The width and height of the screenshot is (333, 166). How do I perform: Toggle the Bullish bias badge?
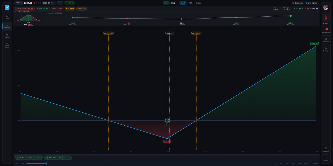coord(166,3)
